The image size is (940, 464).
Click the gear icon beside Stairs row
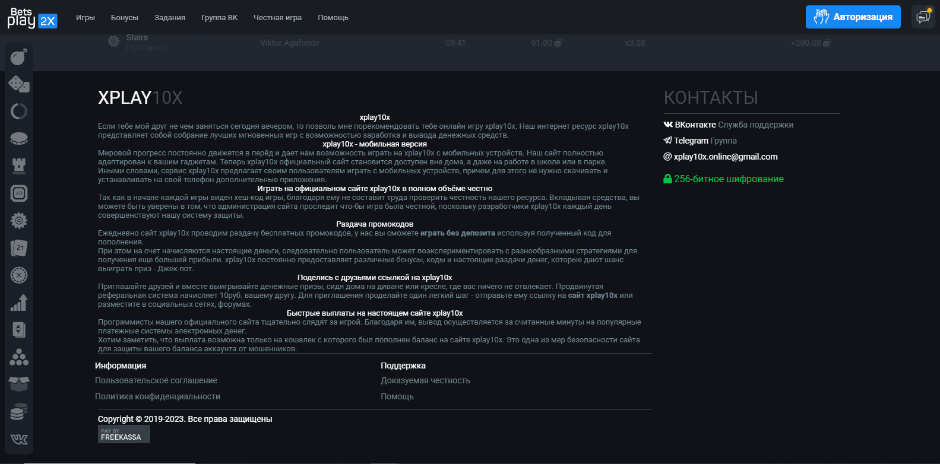coord(113,42)
